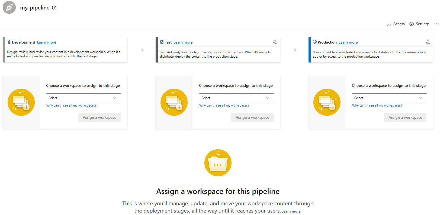Open the more options ellipsis menu

pos(436,24)
